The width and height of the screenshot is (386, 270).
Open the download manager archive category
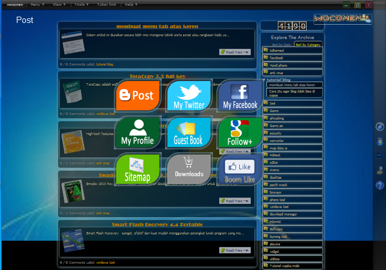tap(292, 214)
